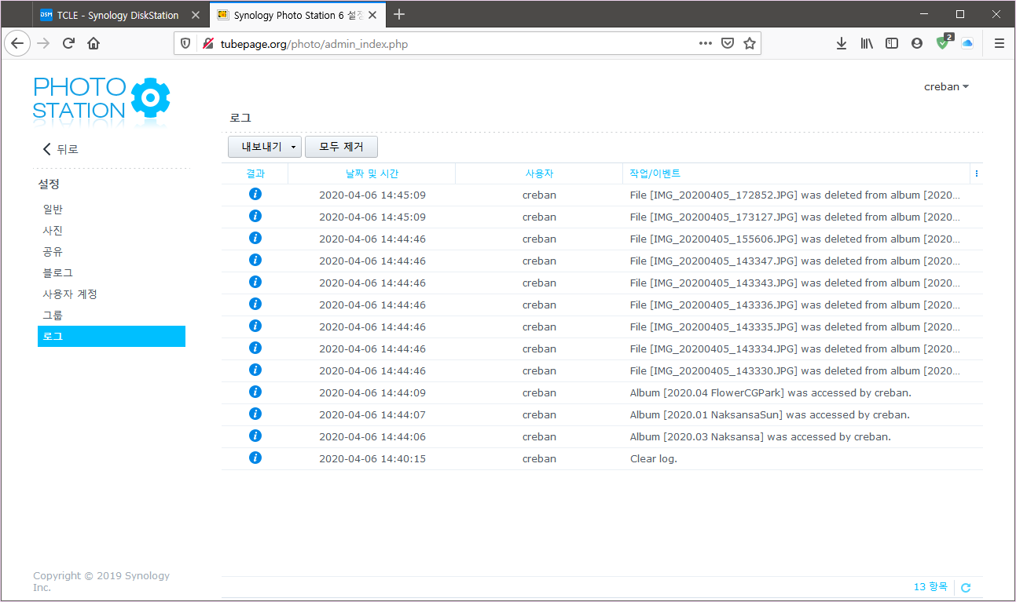The image size is (1016, 602).
Task: Click info icon for FlowerCGPark access row
Action: tap(255, 392)
